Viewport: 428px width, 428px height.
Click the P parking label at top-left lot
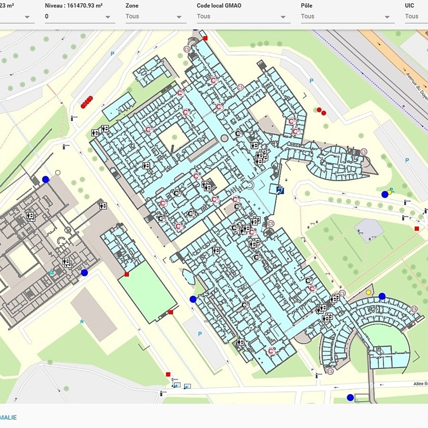point(112,53)
